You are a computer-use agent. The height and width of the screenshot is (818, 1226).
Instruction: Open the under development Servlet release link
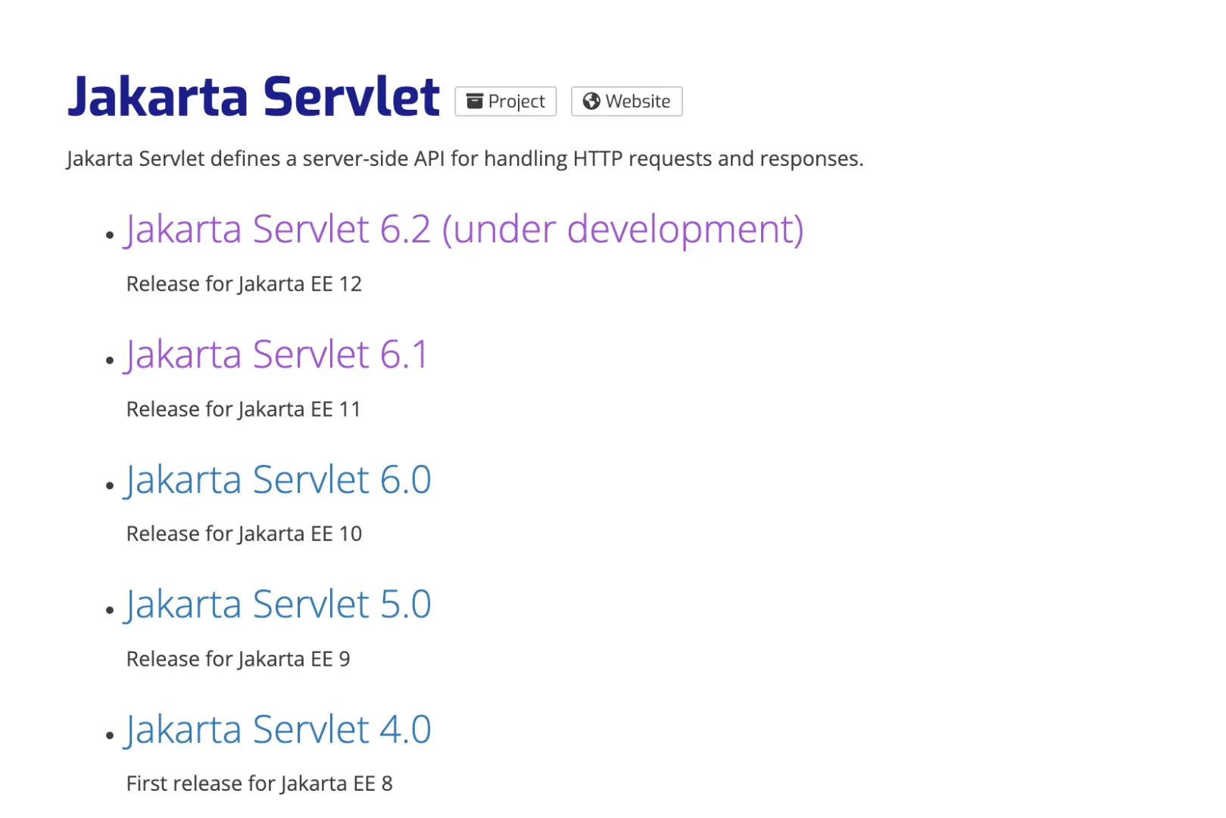[465, 229]
